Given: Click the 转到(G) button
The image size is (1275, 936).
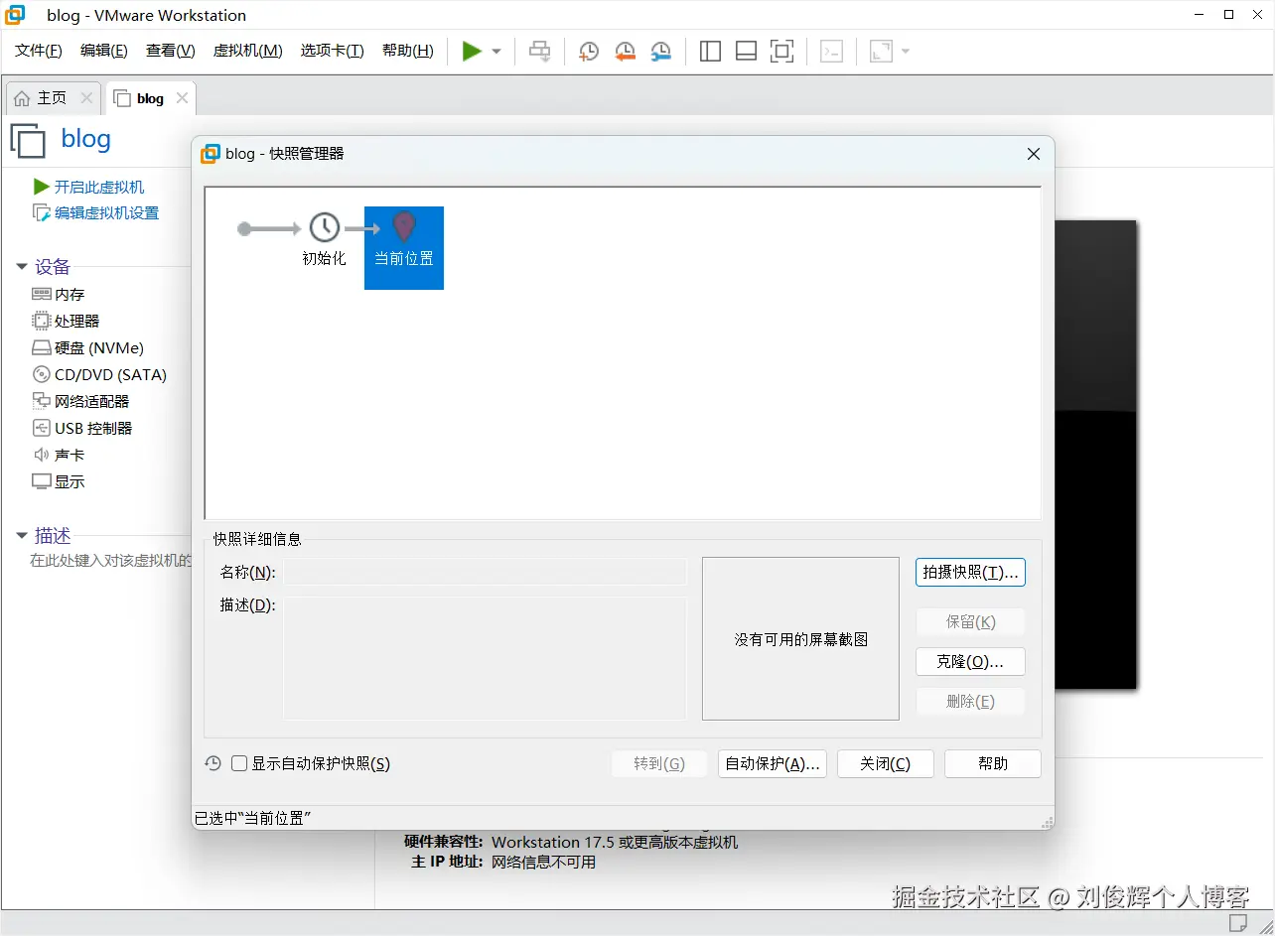Looking at the screenshot, I should 659,763.
